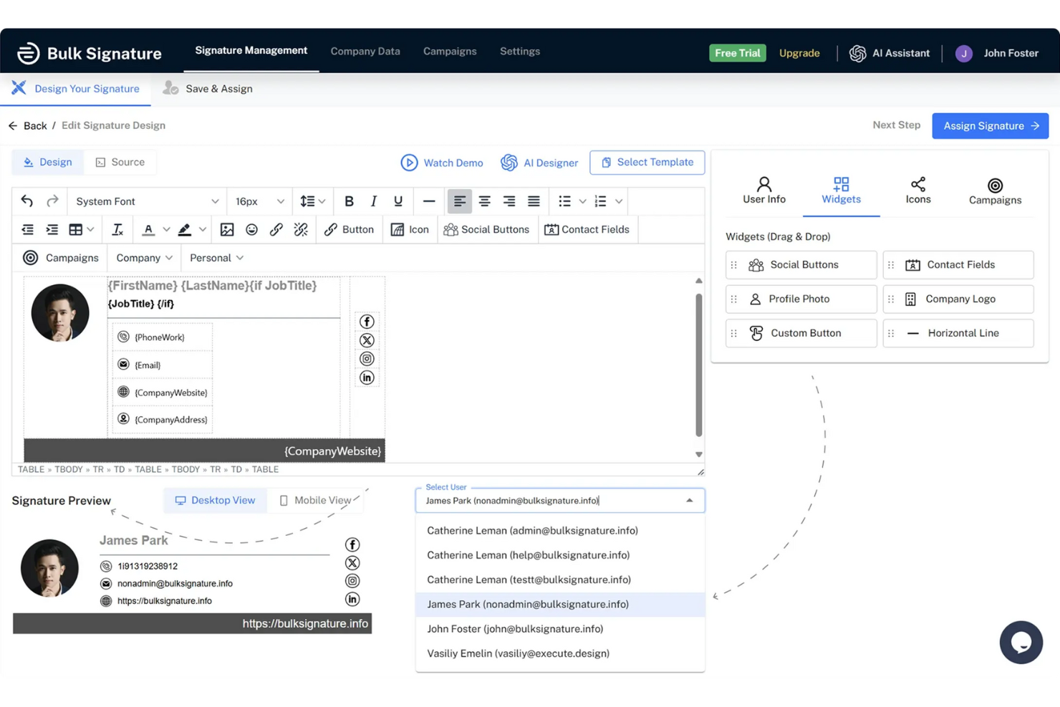Click the LinkedIn icon in Signature Preview

tap(352, 600)
